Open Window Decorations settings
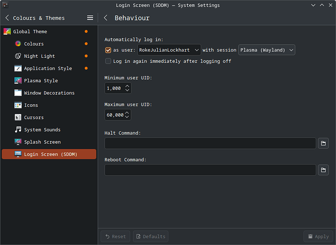 [x=49, y=93]
